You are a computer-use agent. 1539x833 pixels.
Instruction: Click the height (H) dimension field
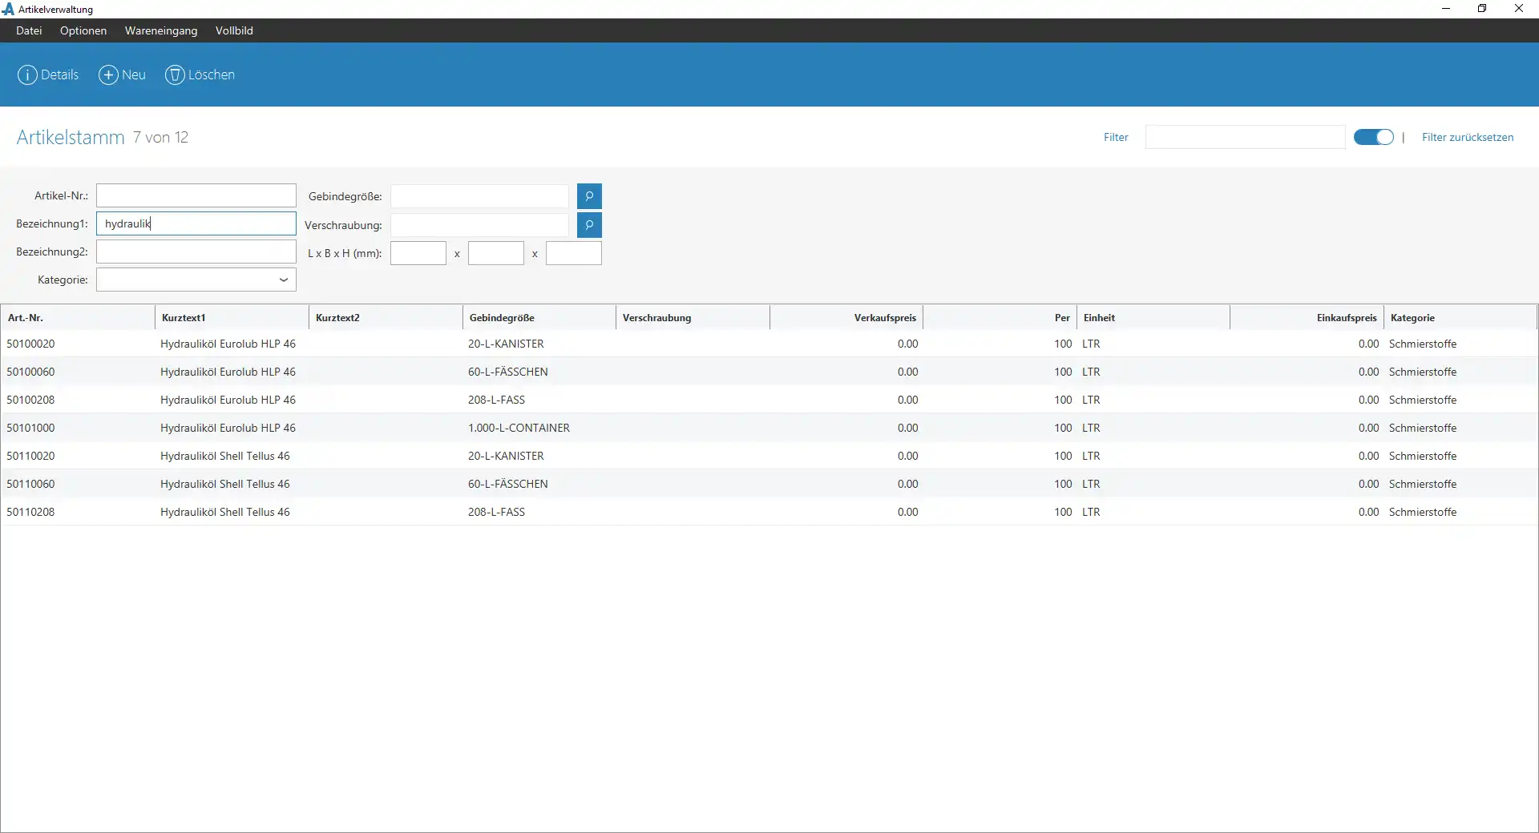[x=574, y=253]
